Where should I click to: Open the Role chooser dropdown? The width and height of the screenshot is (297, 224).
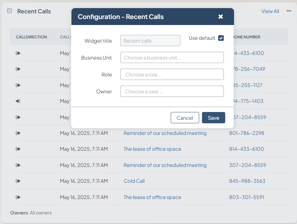click(172, 74)
